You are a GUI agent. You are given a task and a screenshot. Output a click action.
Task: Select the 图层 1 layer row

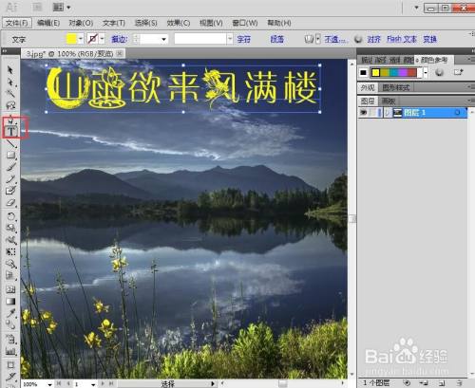[412, 113]
